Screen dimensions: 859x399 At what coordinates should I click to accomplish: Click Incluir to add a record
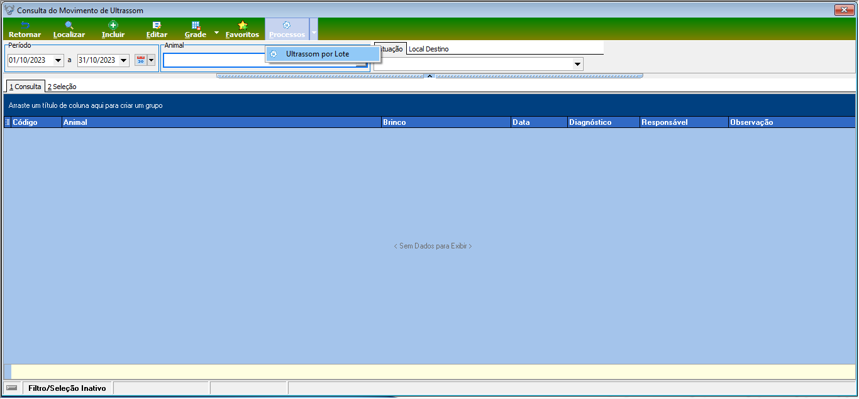pyautogui.click(x=113, y=29)
